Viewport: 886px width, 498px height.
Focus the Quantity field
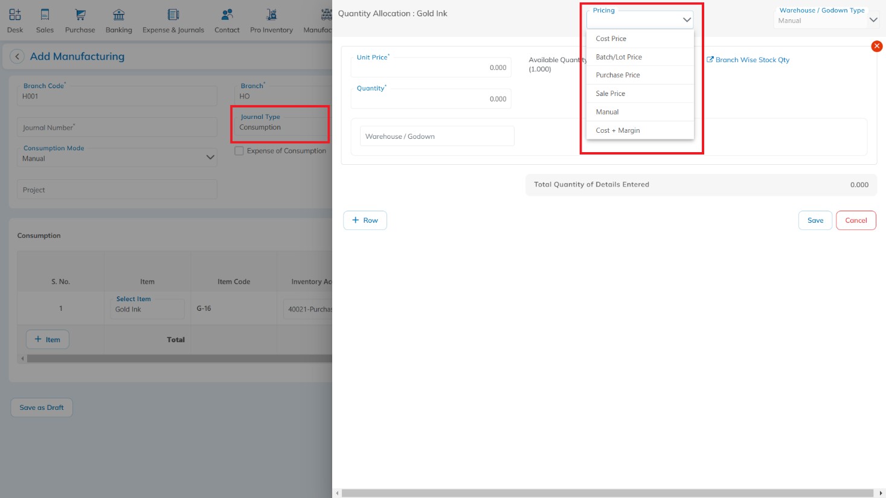coord(431,98)
